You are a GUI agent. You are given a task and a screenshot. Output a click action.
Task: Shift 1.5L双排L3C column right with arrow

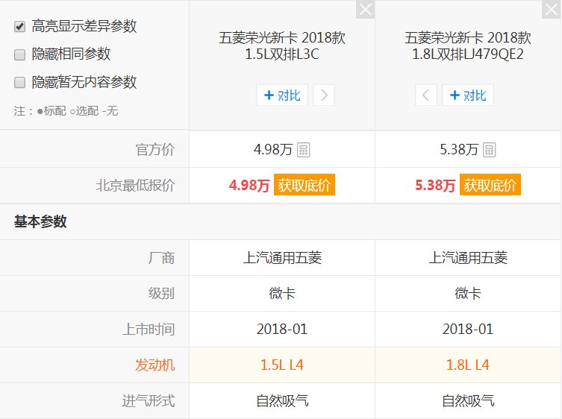(324, 95)
